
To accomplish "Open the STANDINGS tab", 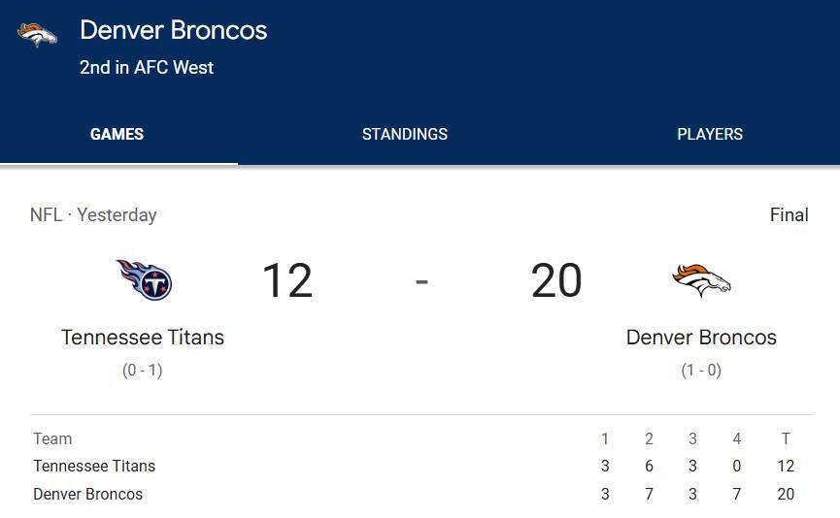I will point(405,135).
